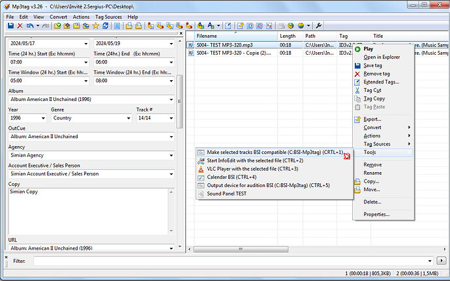Image resolution: width=450 pixels, height=281 pixels.
Task: Click the blue Undo arrow icon
Action: click(x=29, y=26)
